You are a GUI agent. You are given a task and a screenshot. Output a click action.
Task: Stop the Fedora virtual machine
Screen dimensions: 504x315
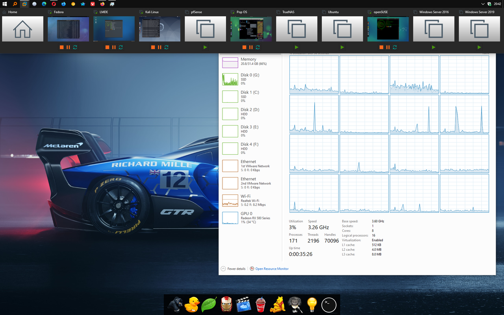click(x=61, y=47)
